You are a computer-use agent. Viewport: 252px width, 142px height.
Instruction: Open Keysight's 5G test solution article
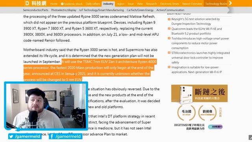click(x=196, y=21)
